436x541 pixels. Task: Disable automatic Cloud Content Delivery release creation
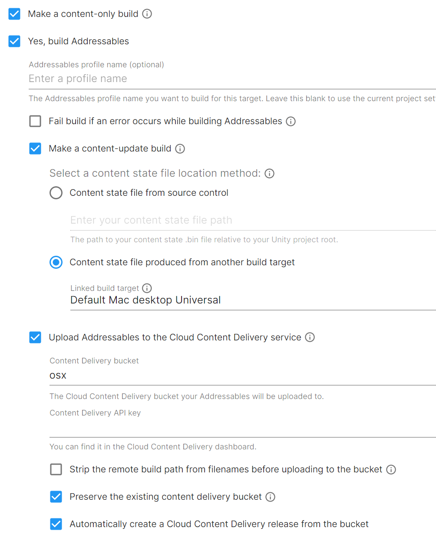click(56, 524)
